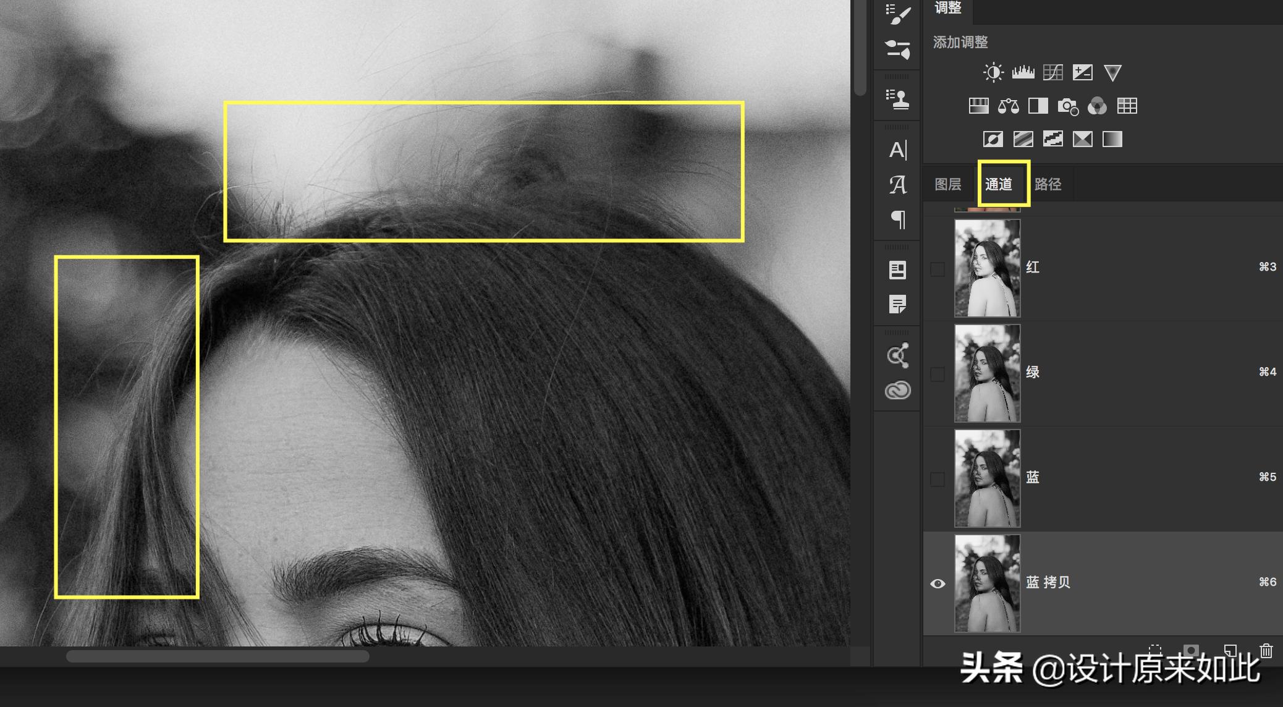Add a Channel Mixer adjustment
This screenshot has height=707, width=1283.
click(x=1097, y=106)
